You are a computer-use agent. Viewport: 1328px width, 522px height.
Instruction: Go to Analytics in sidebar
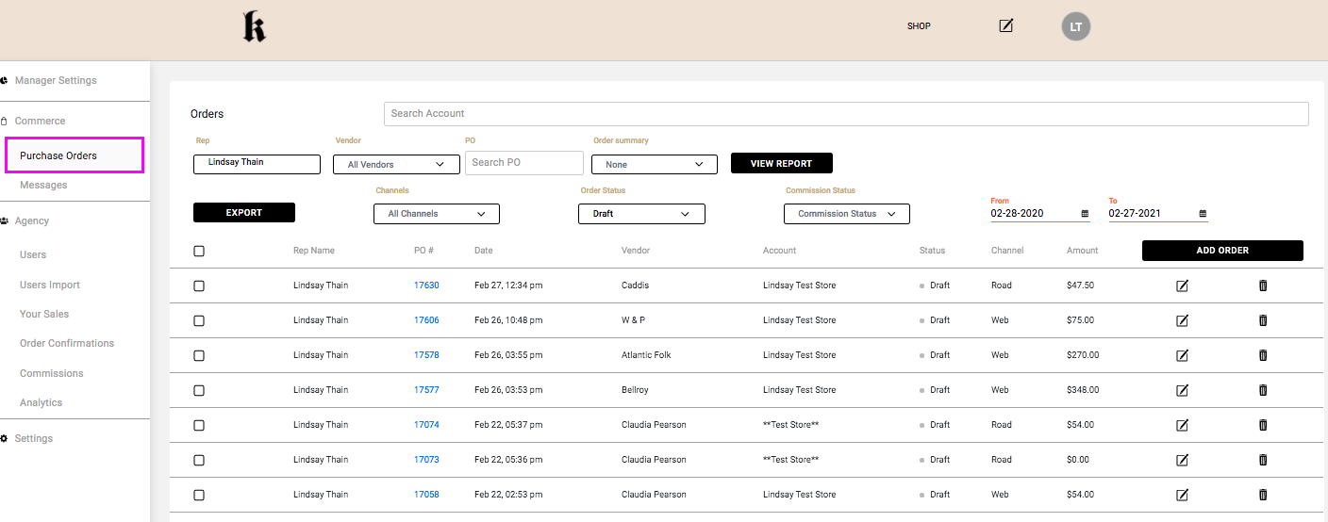pos(41,402)
